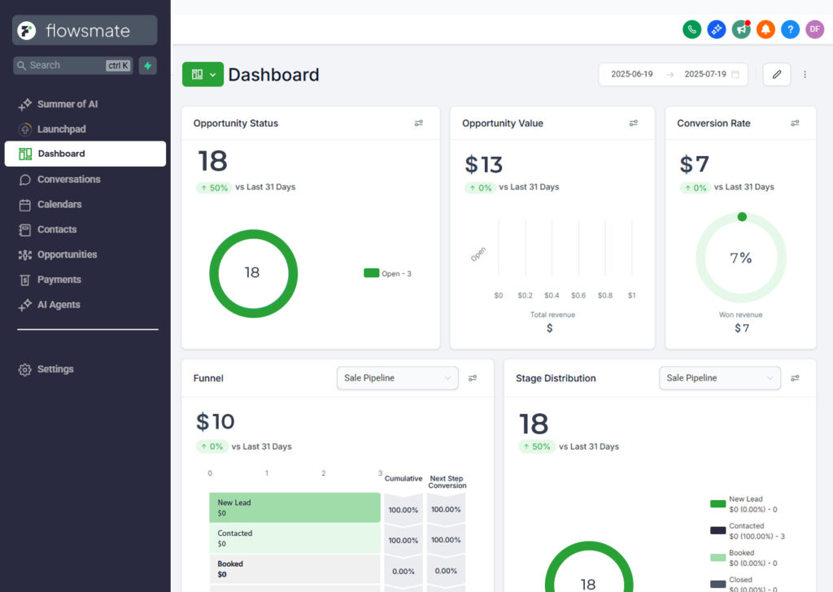Click the Contacted funnel bar
This screenshot has height=592, width=833.
point(294,538)
